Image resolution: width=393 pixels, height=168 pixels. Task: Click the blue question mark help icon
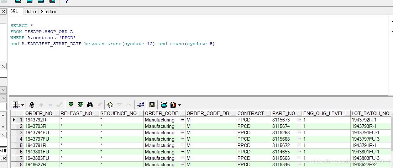point(67,1)
